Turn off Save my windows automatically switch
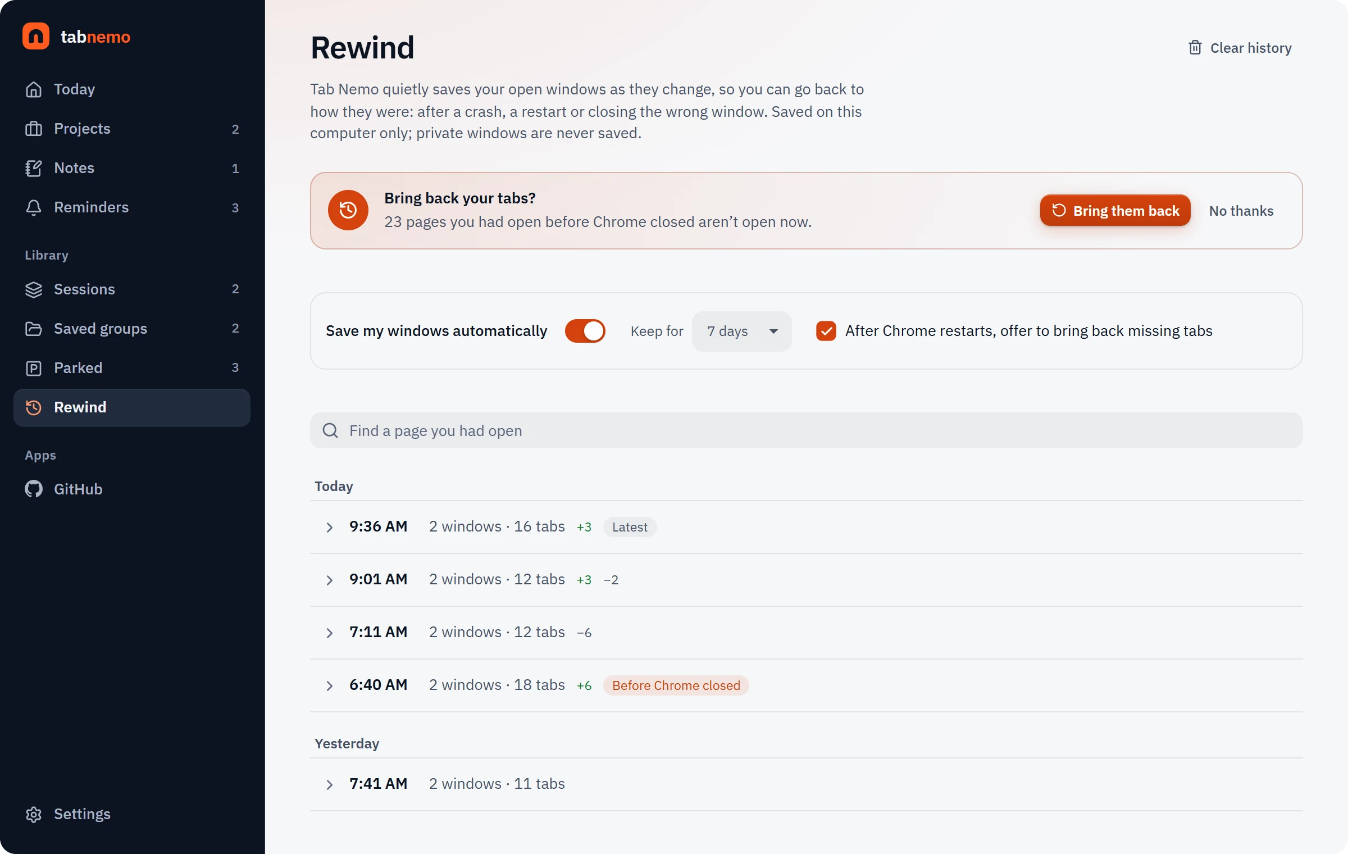 point(585,331)
